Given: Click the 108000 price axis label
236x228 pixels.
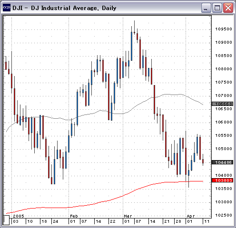Looking at the screenshot, I should coord(224,69).
